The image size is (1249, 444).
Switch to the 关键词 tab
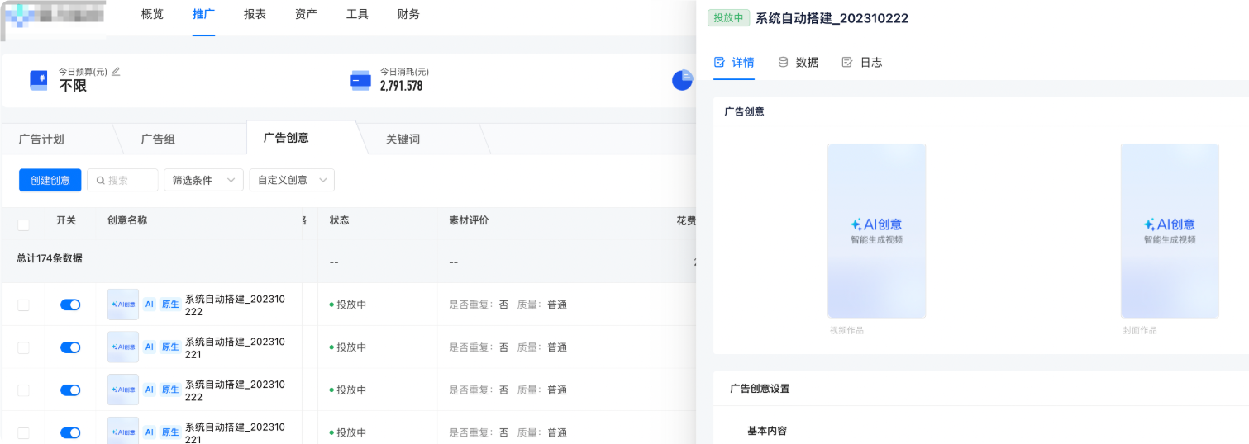point(403,139)
